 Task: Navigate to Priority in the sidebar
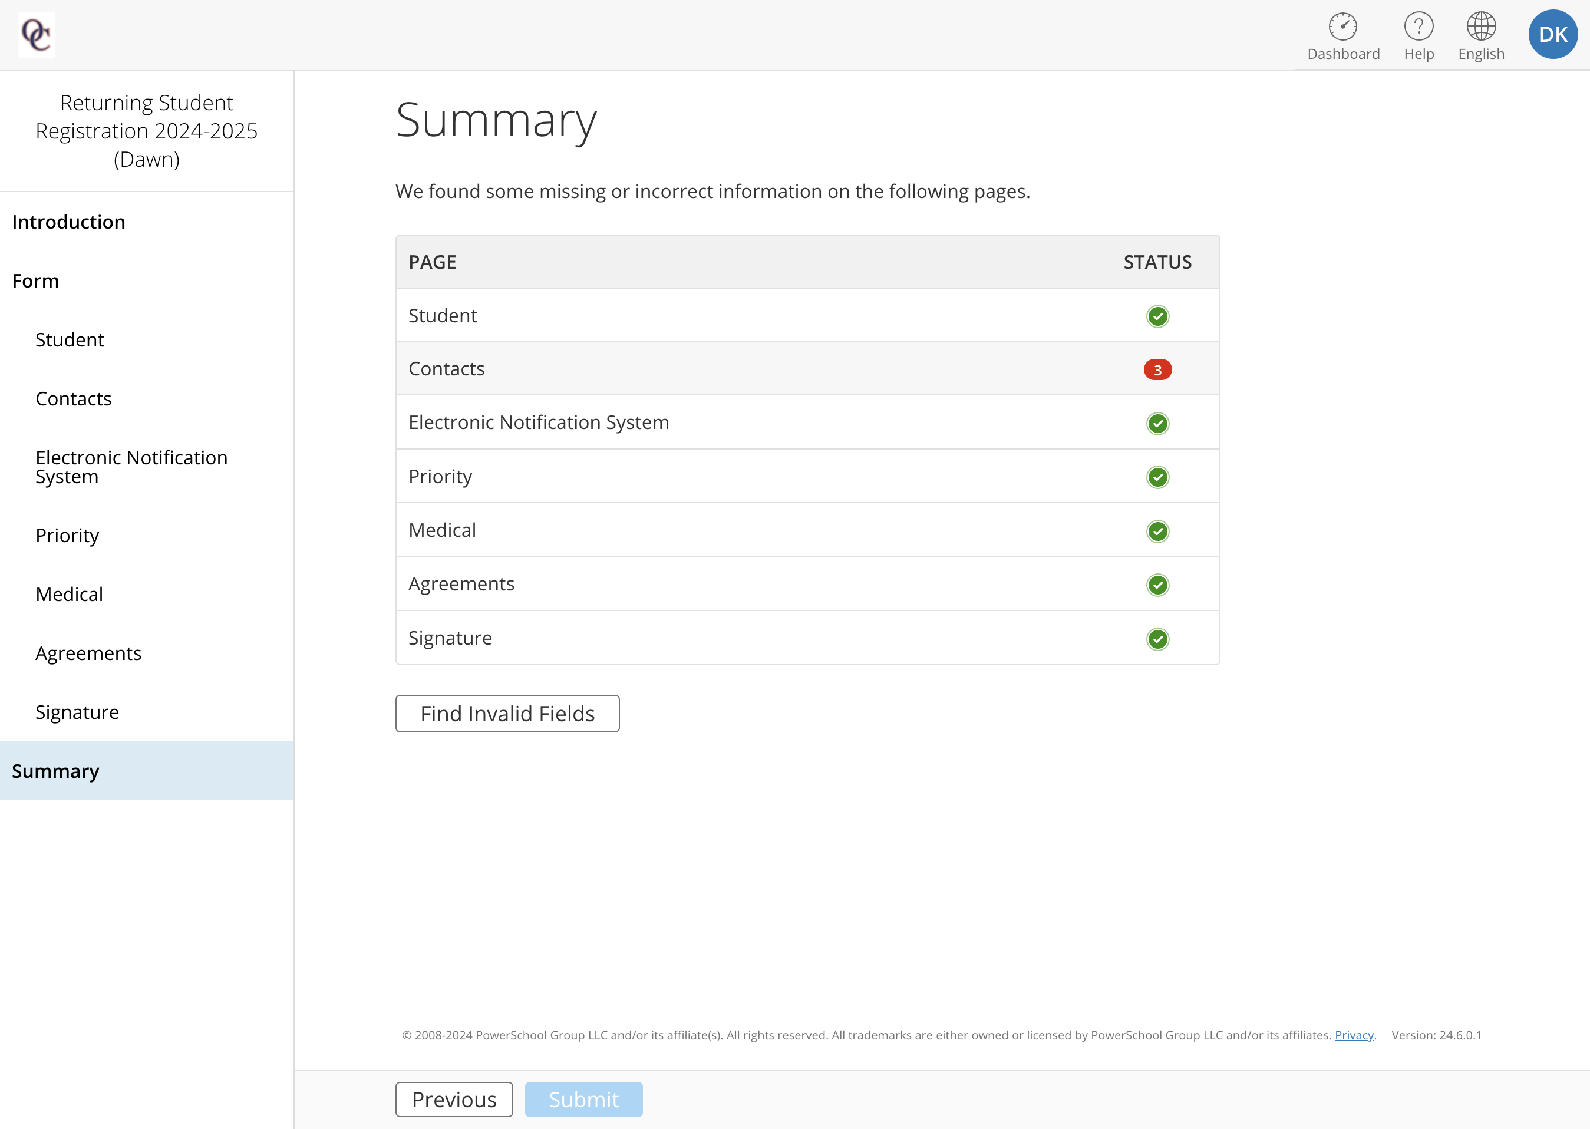[x=147, y=535]
